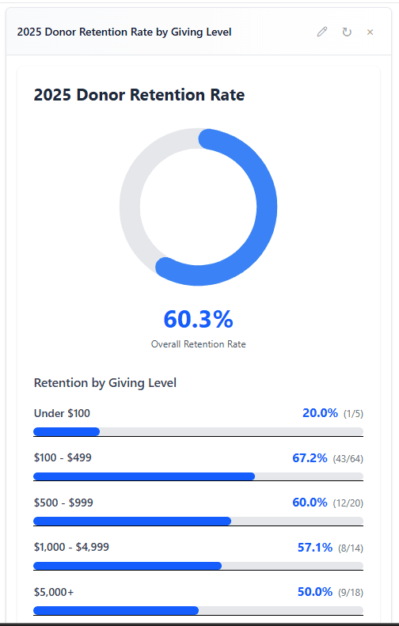Click the 60.3% overall retention value
399x626 pixels.
coord(198,319)
